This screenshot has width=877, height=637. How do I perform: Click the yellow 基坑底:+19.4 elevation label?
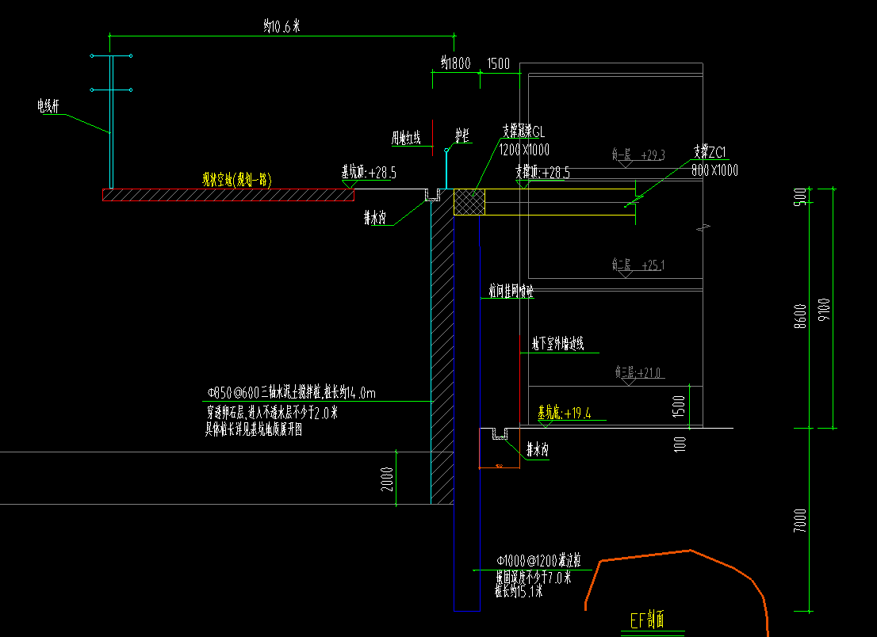(565, 413)
